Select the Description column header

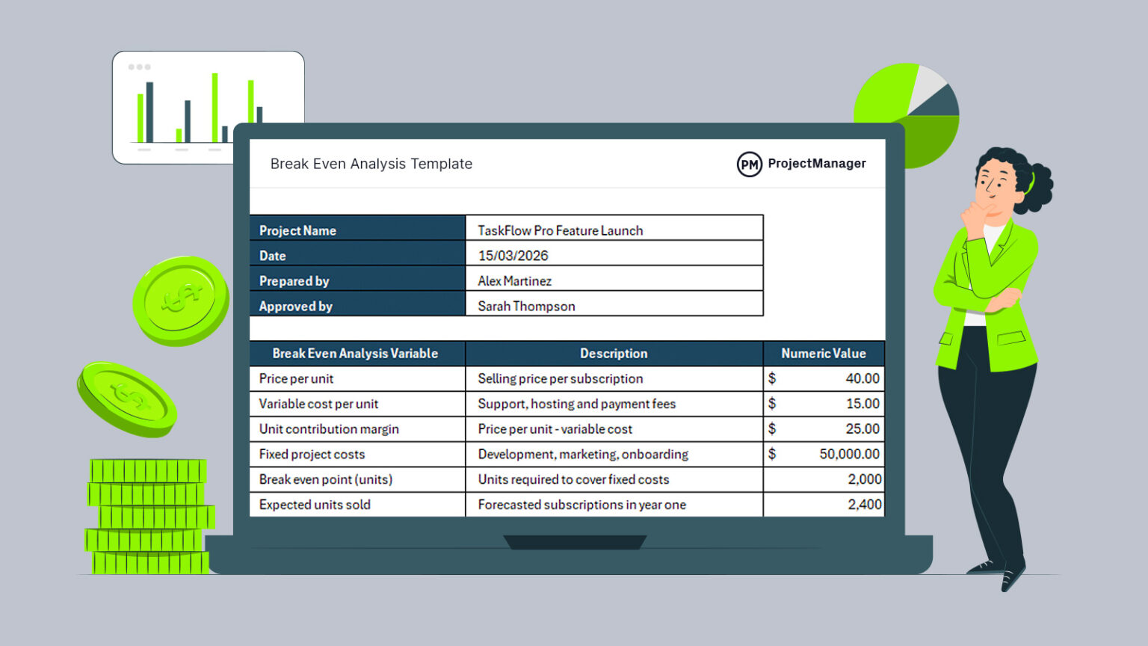tap(614, 353)
